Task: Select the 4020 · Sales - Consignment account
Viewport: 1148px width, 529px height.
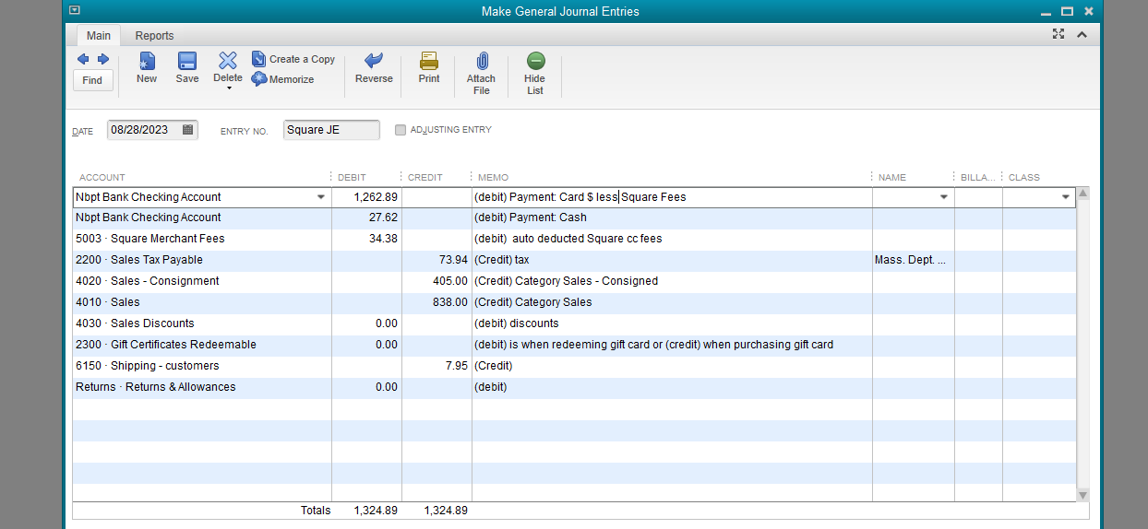Action: (148, 281)
